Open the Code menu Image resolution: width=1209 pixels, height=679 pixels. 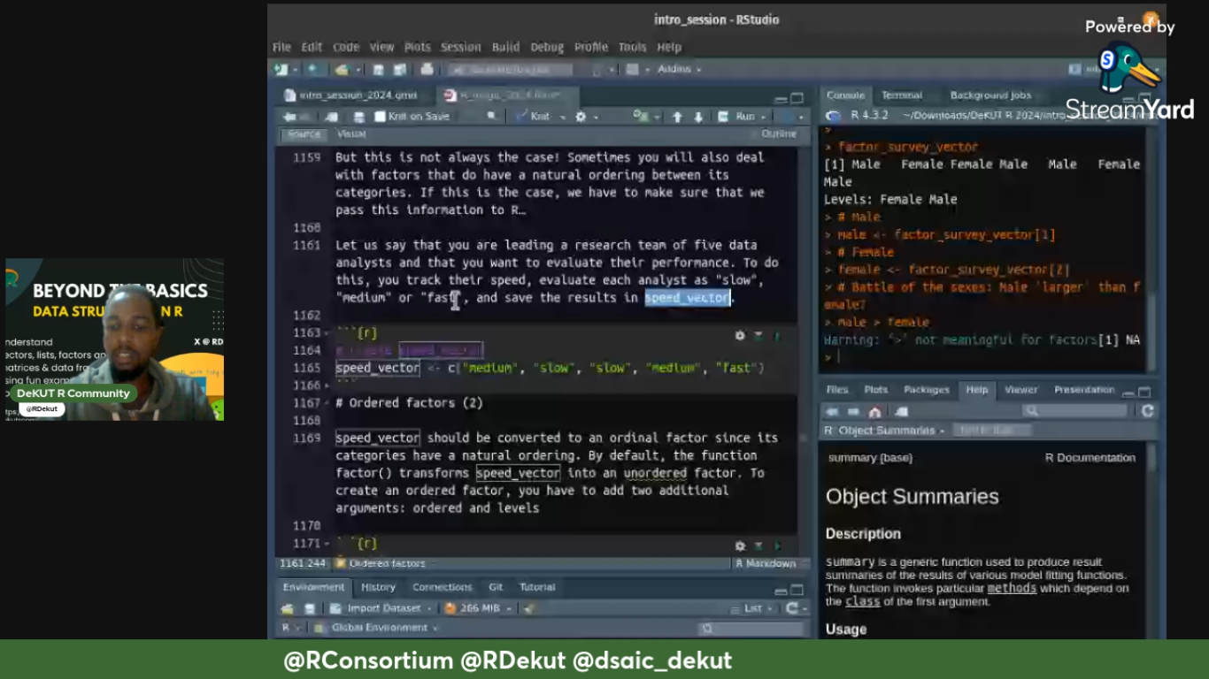(x=346, y=47)
